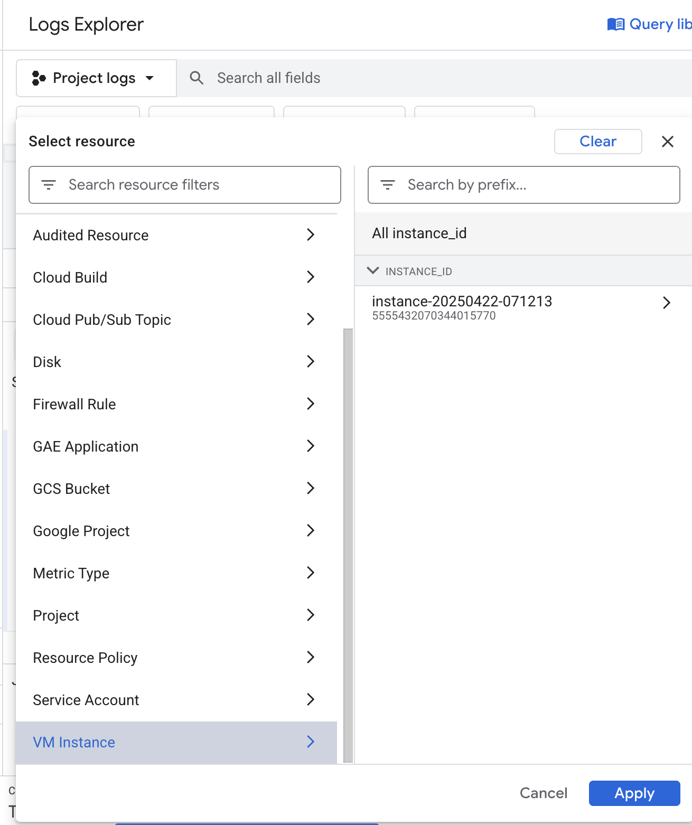Choose Metric Type resource
Screen dimensions: 692x825
point(176,573)
